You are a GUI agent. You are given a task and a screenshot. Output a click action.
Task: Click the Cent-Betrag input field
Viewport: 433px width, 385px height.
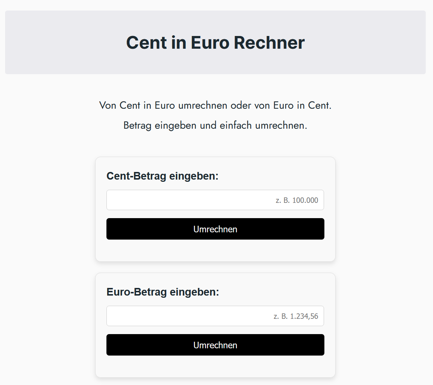(x=215, y=200)
